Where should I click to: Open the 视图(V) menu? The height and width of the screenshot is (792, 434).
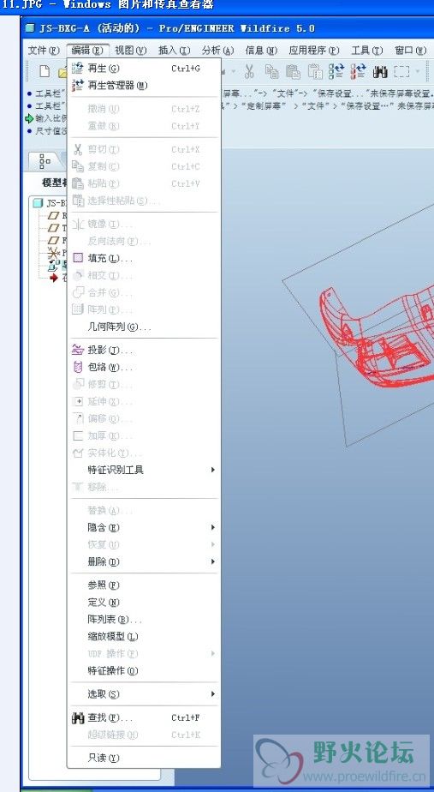(131, 50)
